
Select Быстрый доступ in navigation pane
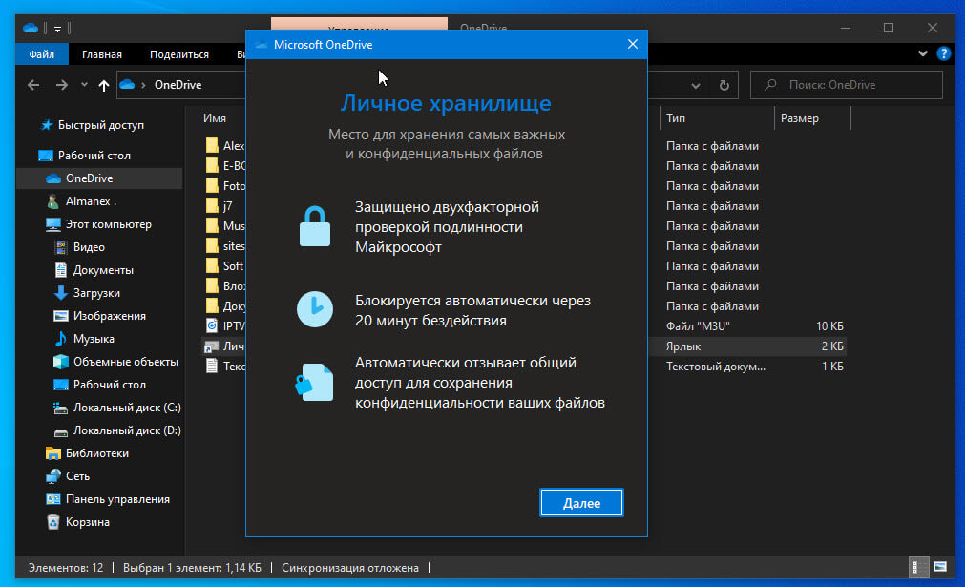point(100,125)
